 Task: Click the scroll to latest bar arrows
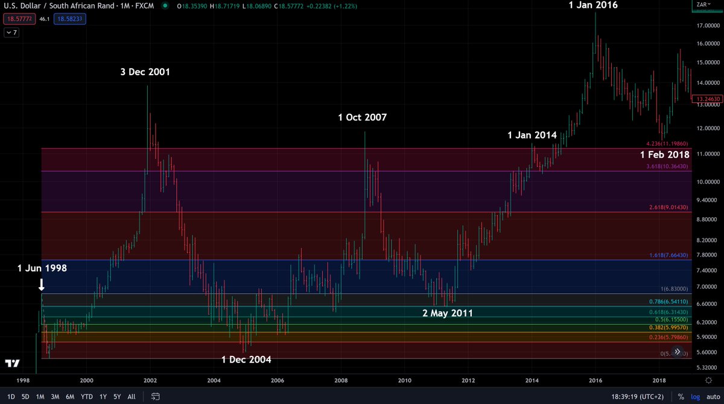pyautogui.click(x=678, y=352)
